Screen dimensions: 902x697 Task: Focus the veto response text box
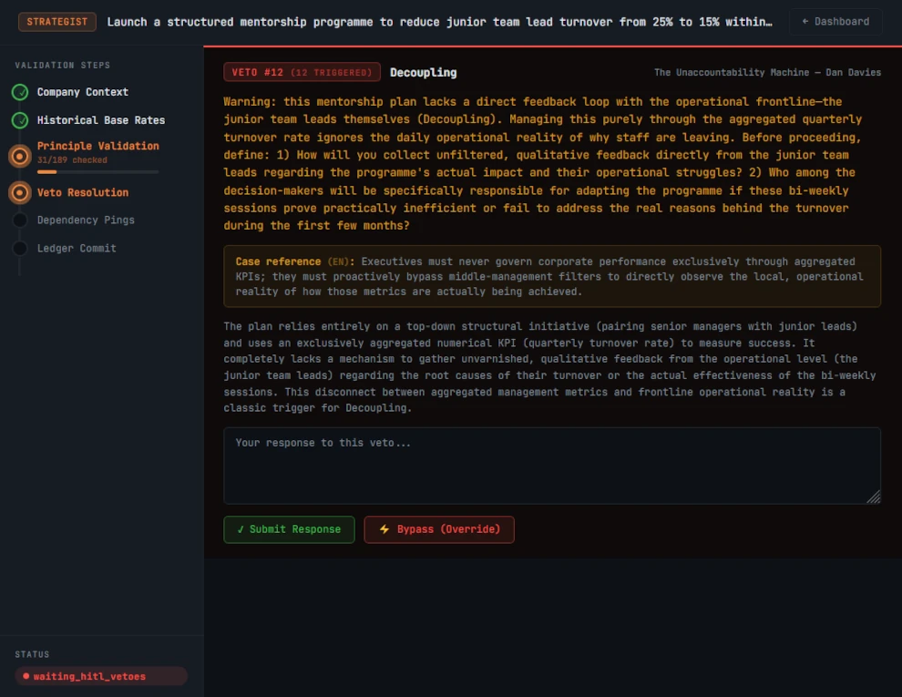click(x=552, y=466)
